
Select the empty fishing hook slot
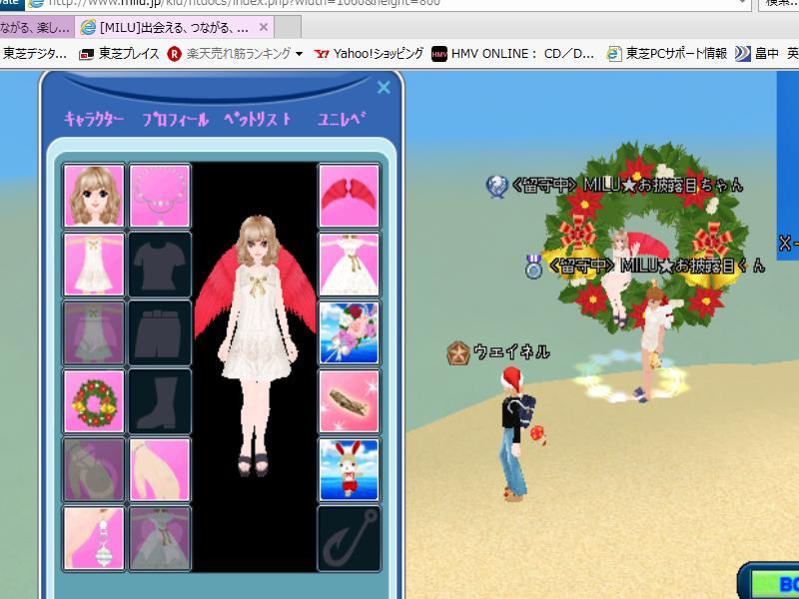(x=349, y=538)
